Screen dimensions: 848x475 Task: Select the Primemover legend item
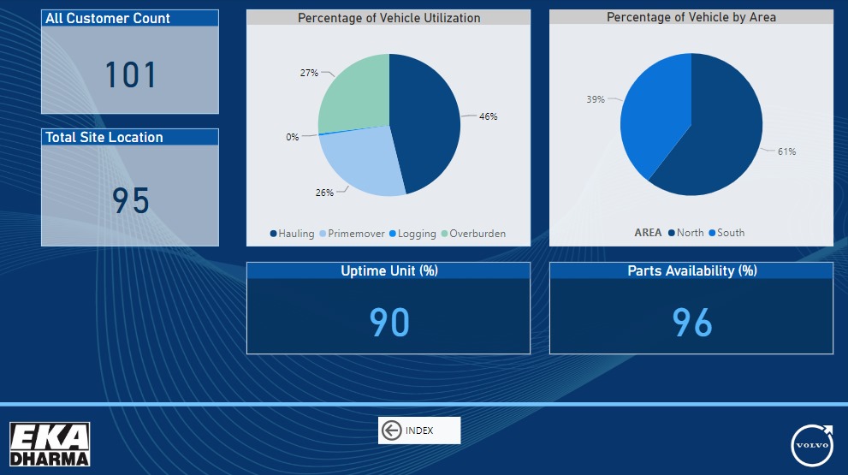click(x=352, y=234)
